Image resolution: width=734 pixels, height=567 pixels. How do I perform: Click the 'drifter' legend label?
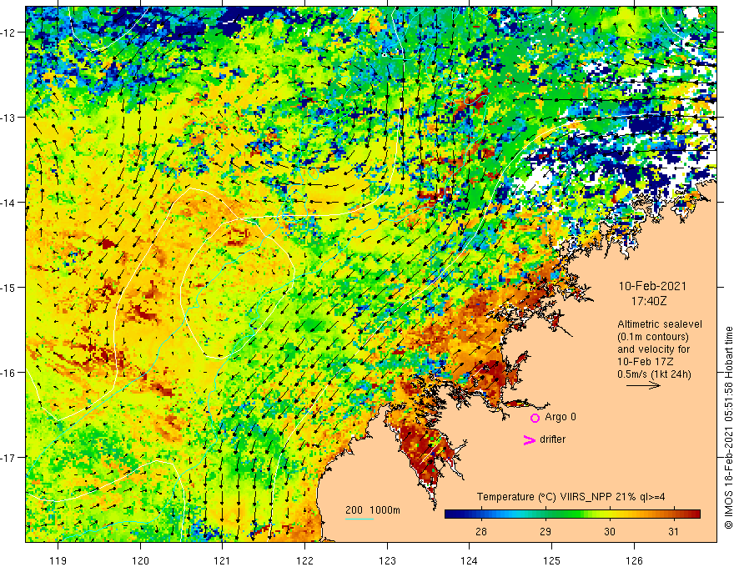552,439
